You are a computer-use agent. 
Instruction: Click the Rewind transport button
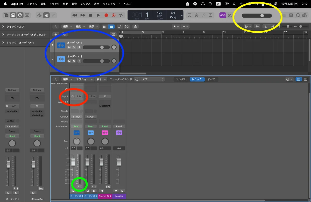(x=75, y=15)
